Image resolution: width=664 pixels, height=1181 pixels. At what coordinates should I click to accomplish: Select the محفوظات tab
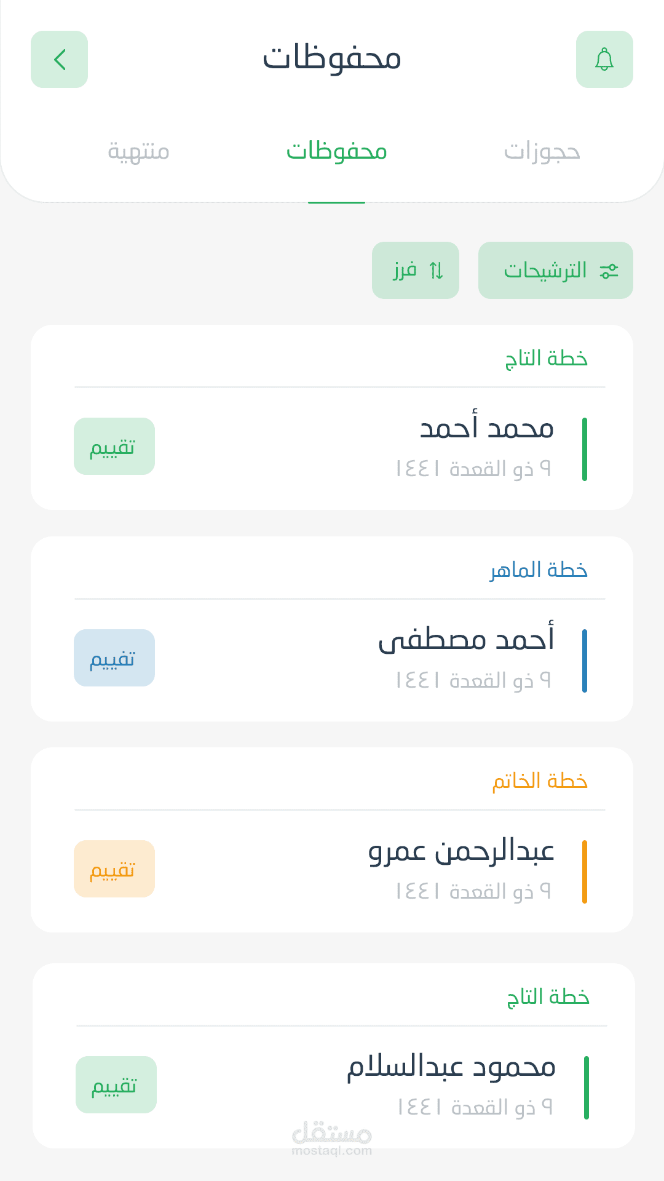pyautogui.click(x=336, y=151)
